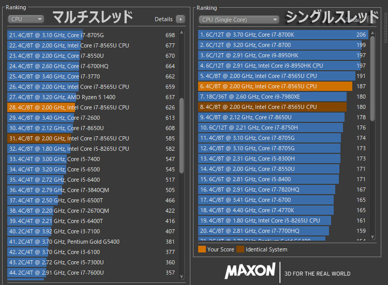This screenshot has width=388, height=285.
Task: Select row 37 Core i5-6500T
Action: click(92, 200)
